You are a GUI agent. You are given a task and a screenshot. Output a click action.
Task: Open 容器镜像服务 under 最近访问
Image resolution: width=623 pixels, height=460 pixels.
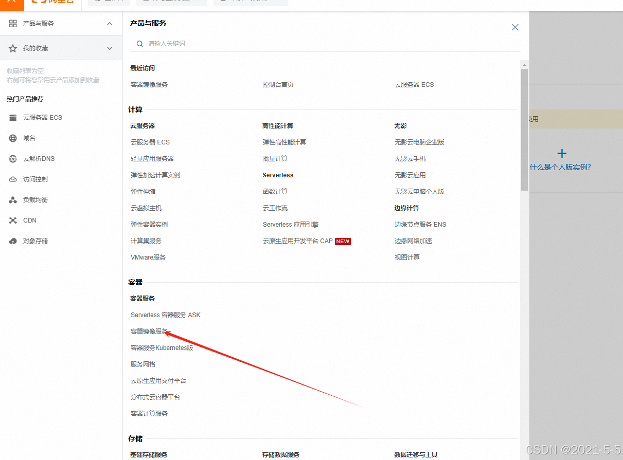[149, 85]
